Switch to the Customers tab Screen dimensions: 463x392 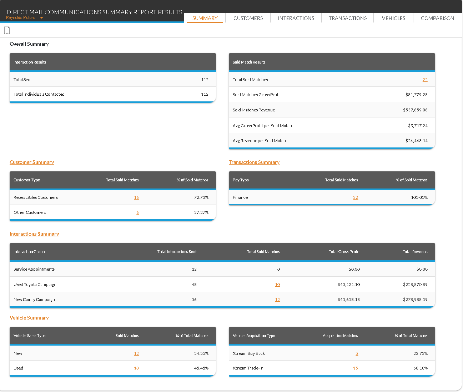(248, 18)
